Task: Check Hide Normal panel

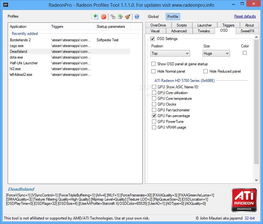Action: pyautogui.click(x=153, y=71)
